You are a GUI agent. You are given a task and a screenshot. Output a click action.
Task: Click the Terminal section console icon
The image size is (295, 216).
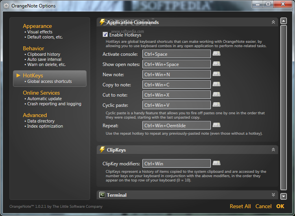102,195
